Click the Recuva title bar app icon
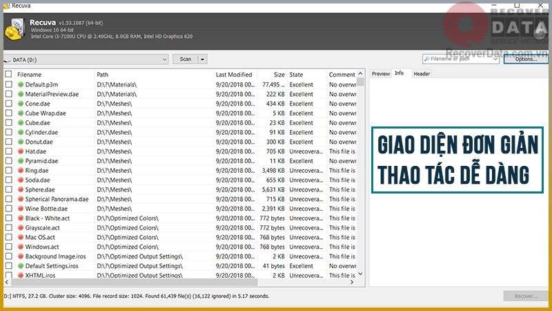 point(6,6)
